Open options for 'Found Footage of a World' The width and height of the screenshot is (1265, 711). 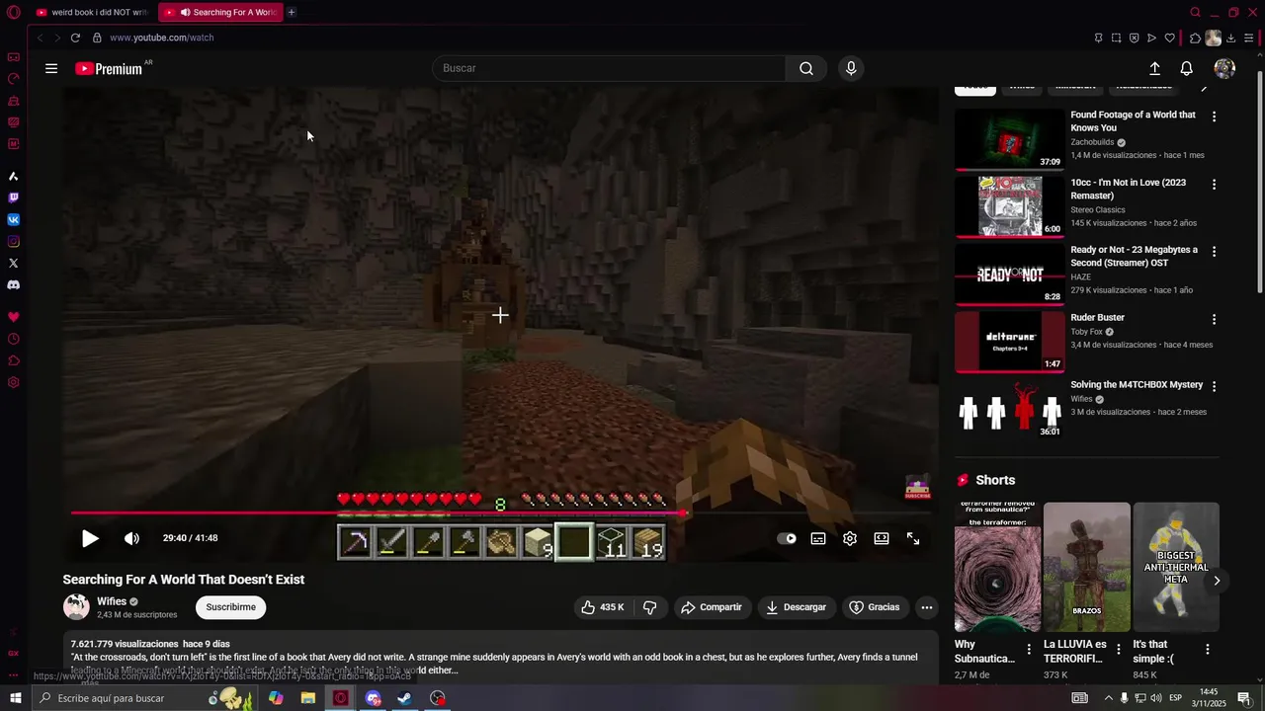coord(1214,117)
